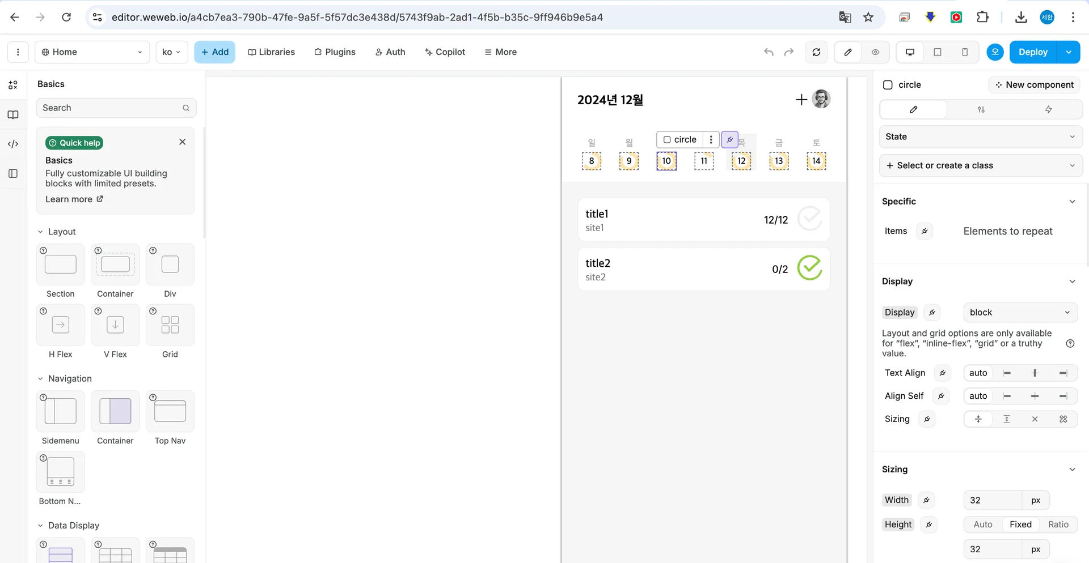Viewport: 1089px width, 563px height.
Task: Add the Grid layout element
Action: tap(170, 325)
